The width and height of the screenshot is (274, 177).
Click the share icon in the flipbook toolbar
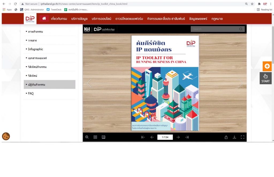coord(226,137)
